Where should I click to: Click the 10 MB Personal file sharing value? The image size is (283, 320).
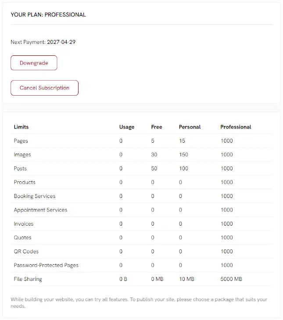pos(187,279)
